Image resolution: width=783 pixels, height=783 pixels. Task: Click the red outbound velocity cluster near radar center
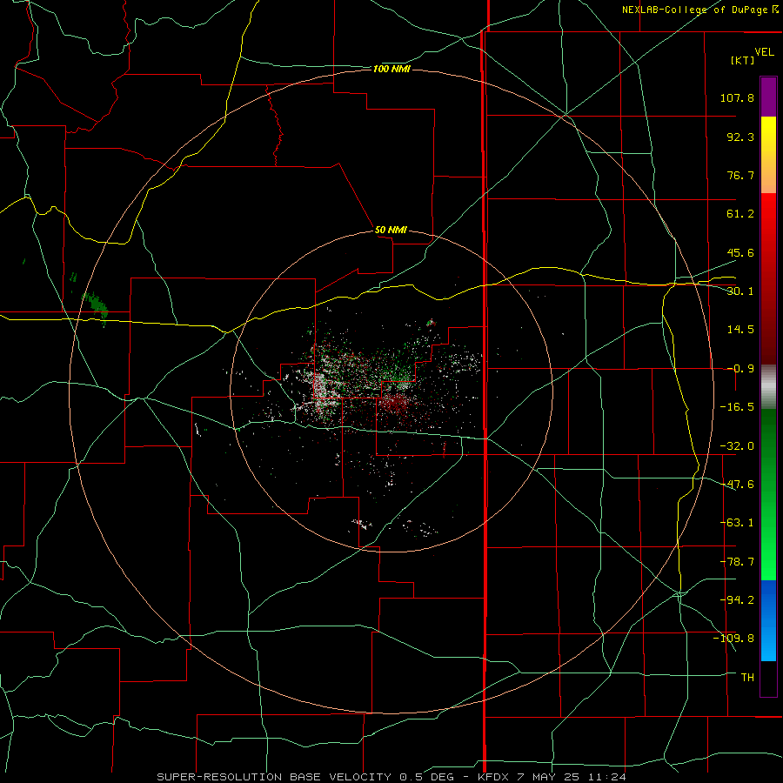pos(396,403)
